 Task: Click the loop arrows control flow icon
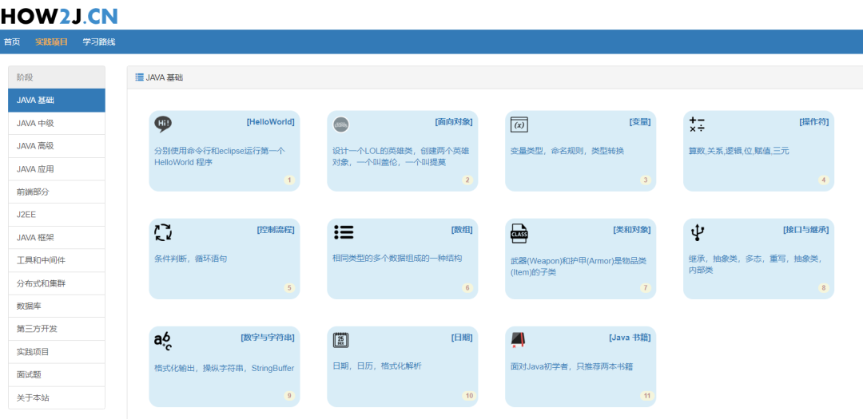coord(163,232)
